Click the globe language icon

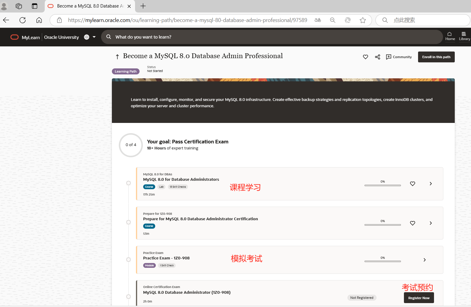pyautogui.click(x=86, y=37)
